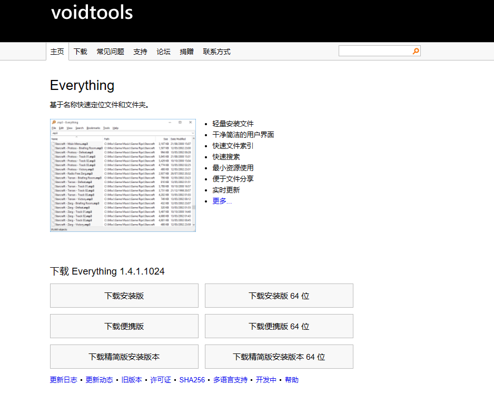Open 常见问题 in the navigation bar
494x395 pixels.
coord(110,52)
